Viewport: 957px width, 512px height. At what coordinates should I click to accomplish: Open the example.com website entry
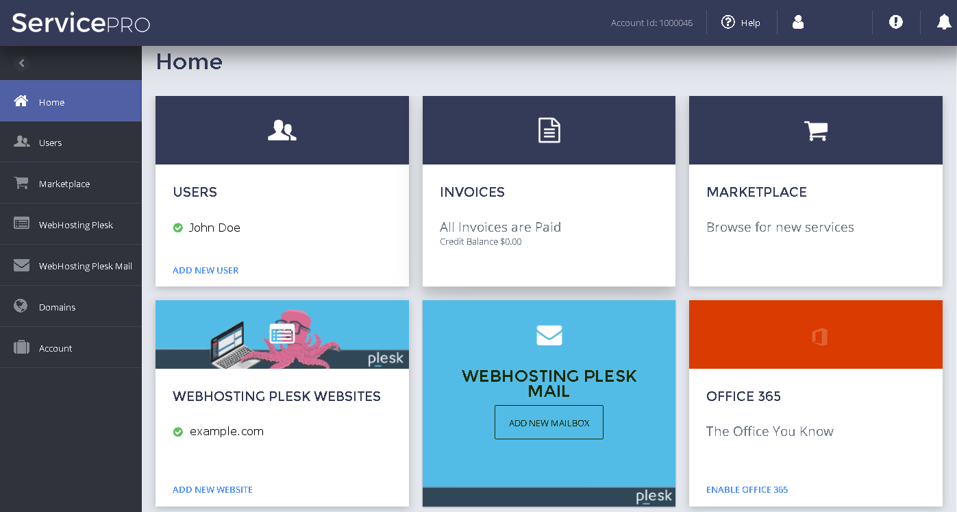[226, 431]
